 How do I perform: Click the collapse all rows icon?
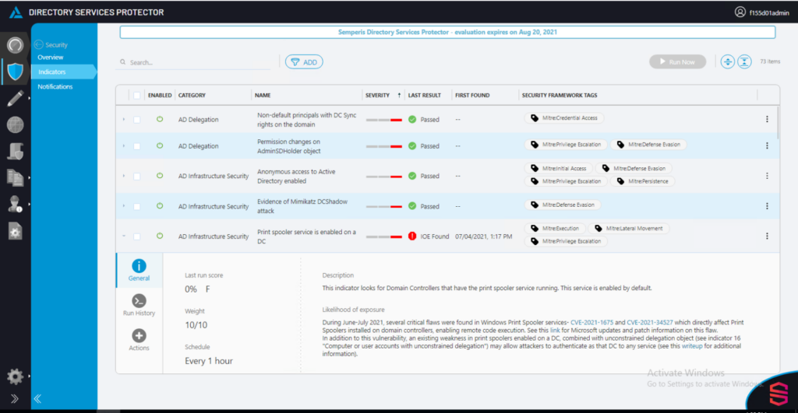(x=744, y=62)
